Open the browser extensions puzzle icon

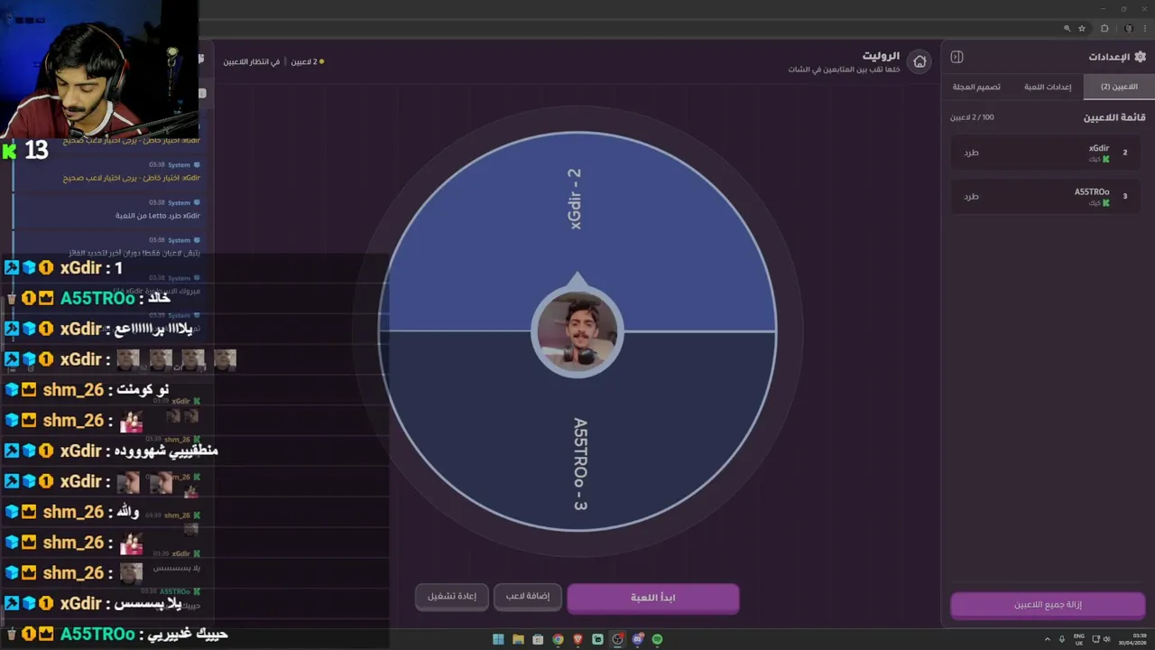point(1104,29)
